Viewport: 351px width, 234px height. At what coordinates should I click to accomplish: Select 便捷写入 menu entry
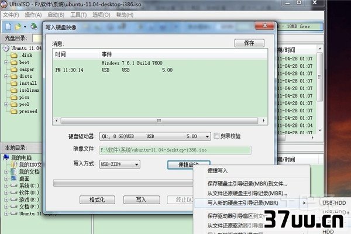point(218,171)
